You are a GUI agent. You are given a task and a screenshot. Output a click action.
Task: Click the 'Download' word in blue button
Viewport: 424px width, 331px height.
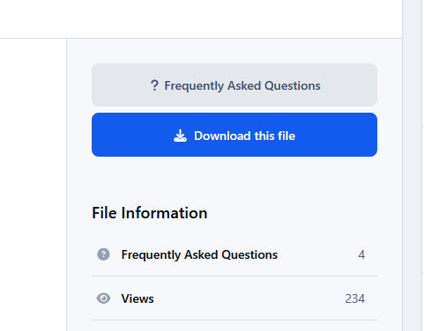tap(222, 136)
